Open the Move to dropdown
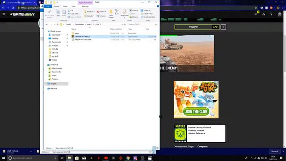Screen dimensions: 286x161 point(89,12)
